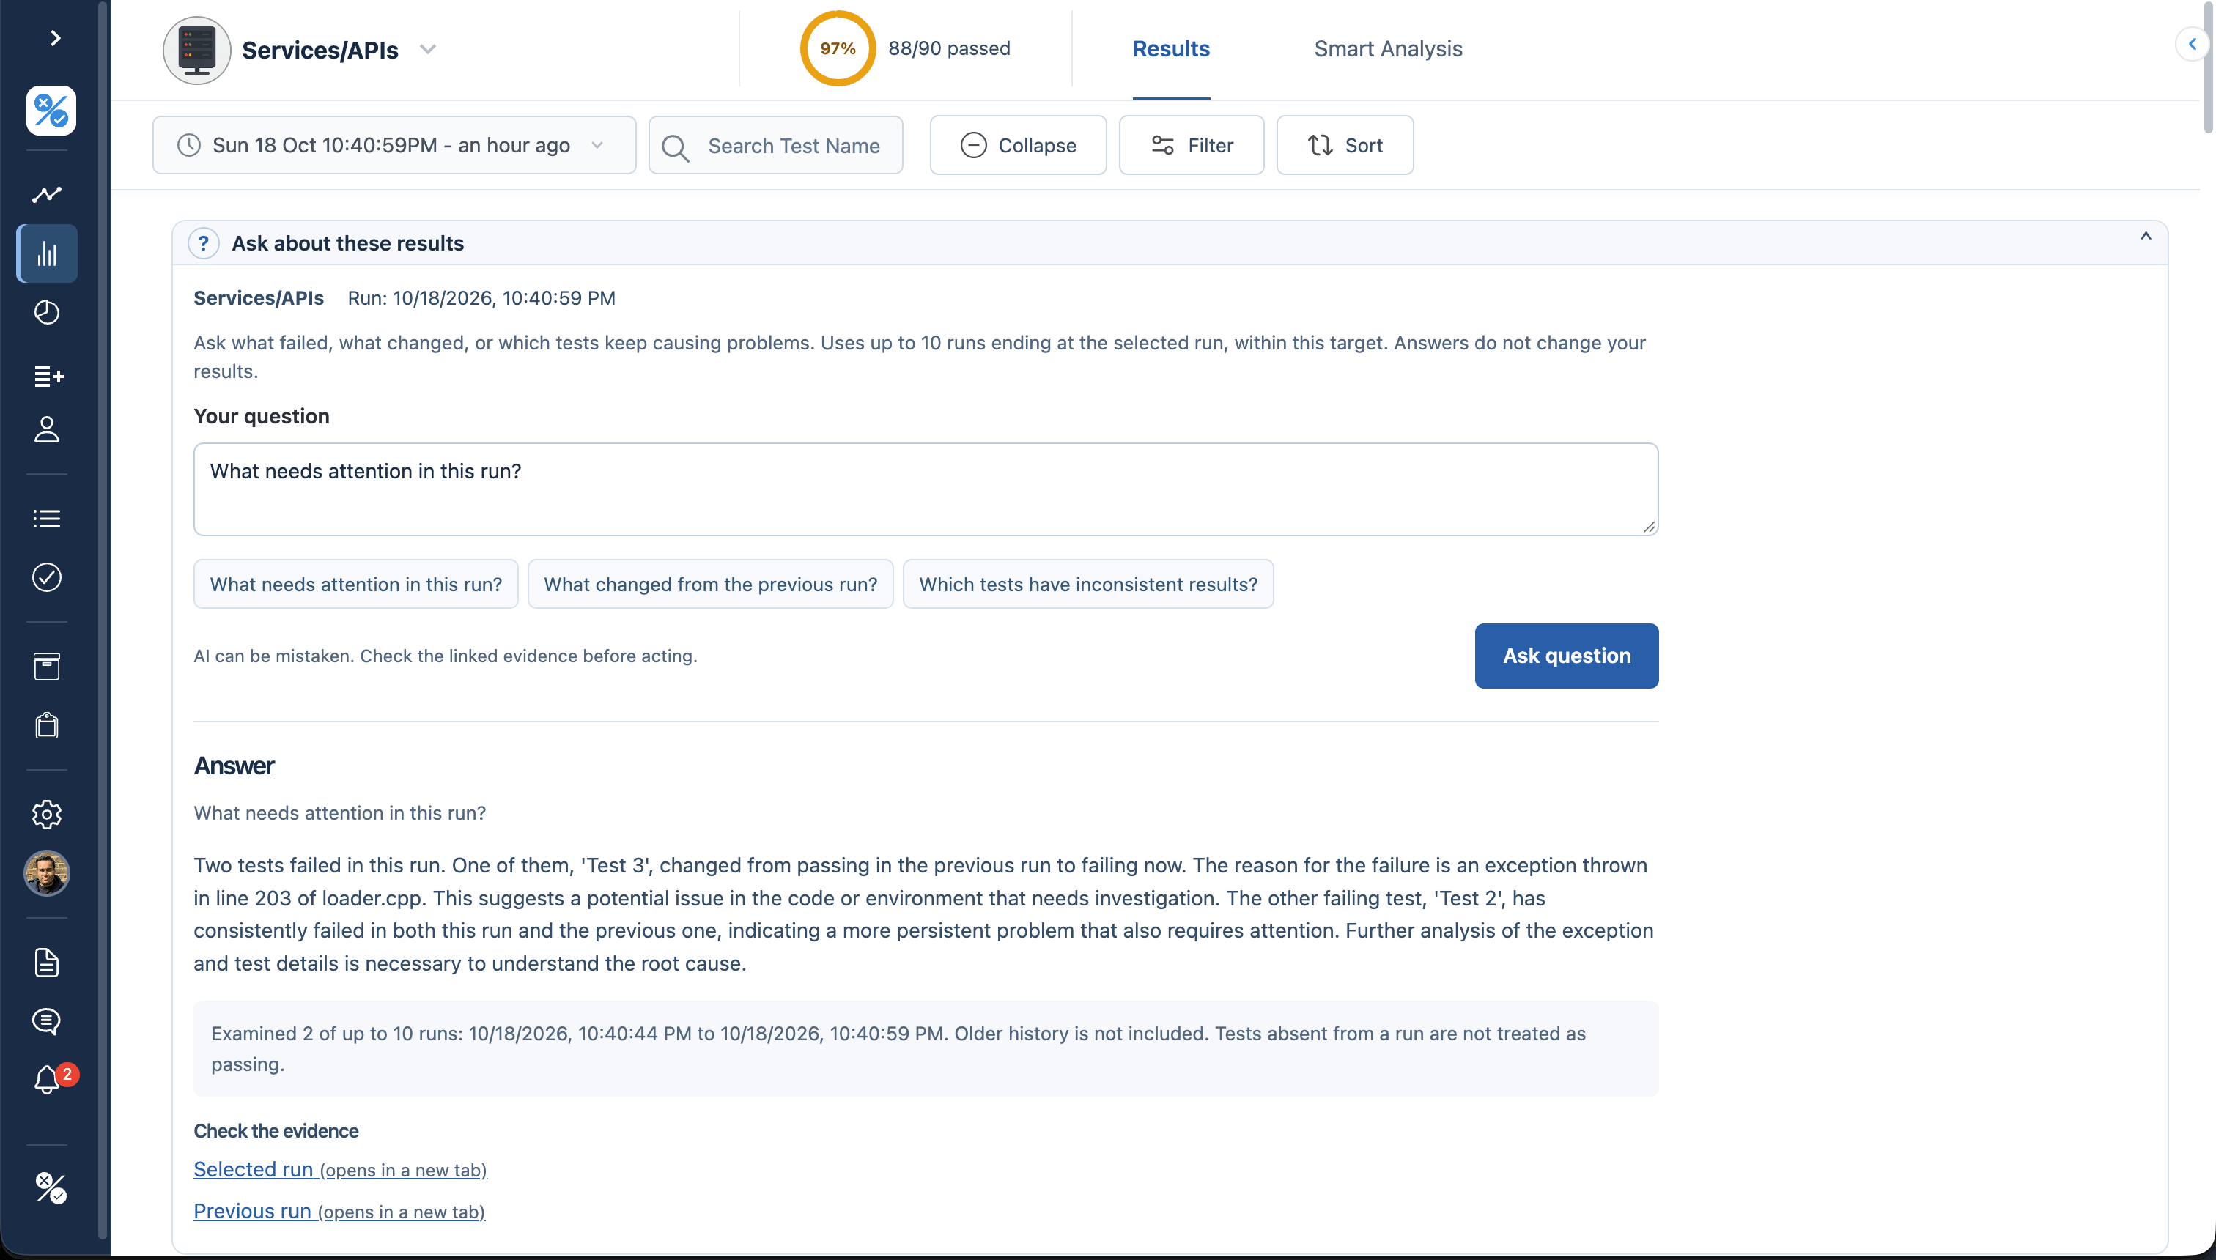Open the Selected run evidence link
Screen dimensions: 2216x1260
point(340,1170)
